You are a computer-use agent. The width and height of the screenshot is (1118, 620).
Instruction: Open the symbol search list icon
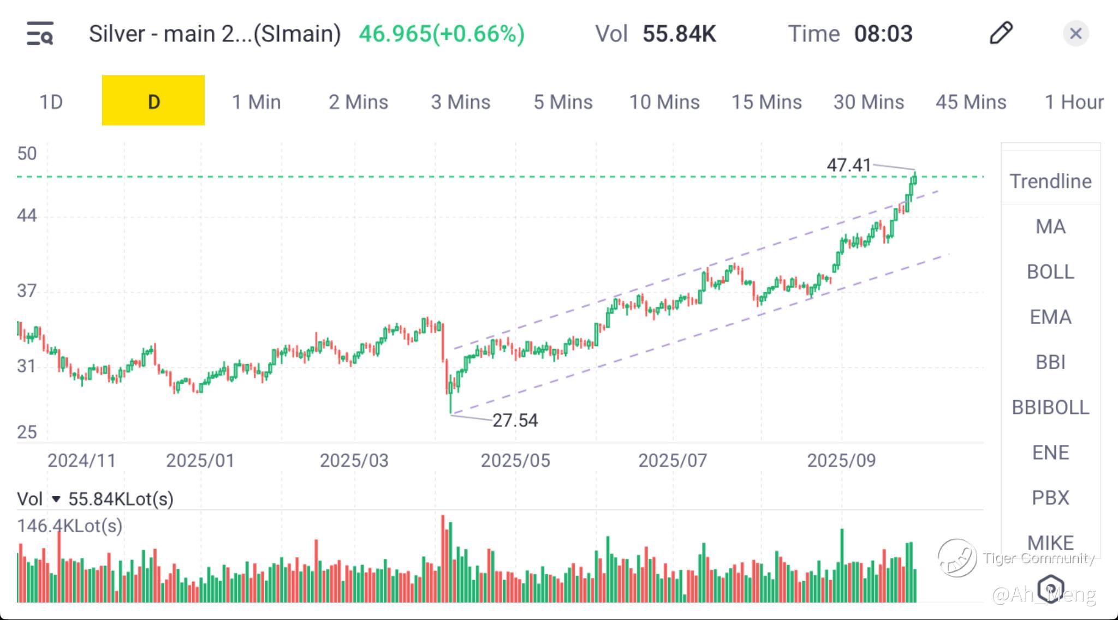40,33
